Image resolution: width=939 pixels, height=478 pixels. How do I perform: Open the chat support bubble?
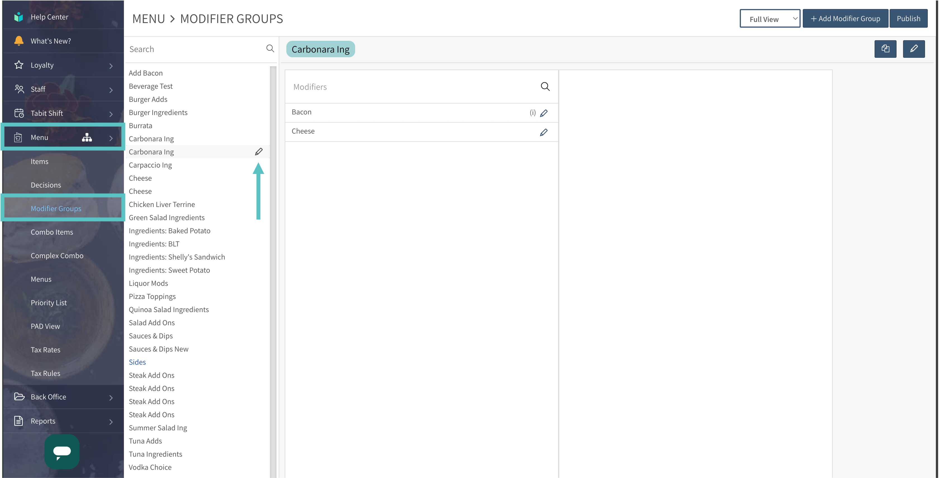pyautogui.click(x=62, y=452)
